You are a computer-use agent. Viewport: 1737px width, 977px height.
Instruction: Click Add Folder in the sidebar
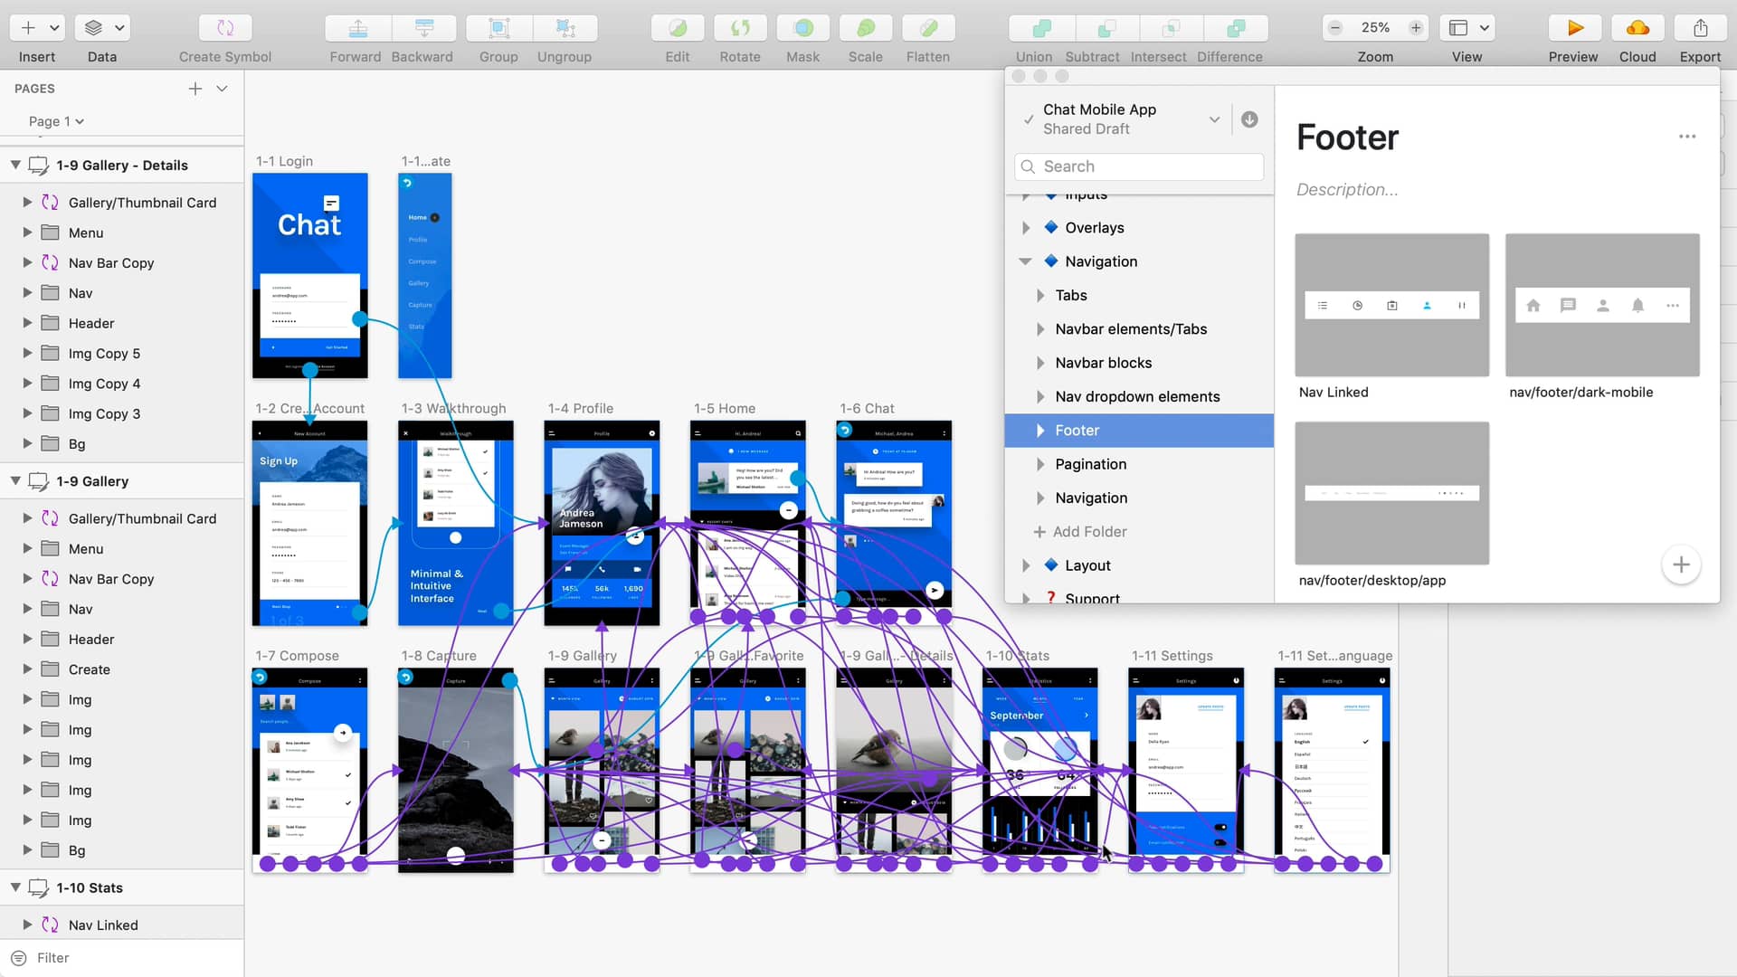click(x=1080, y=532)
